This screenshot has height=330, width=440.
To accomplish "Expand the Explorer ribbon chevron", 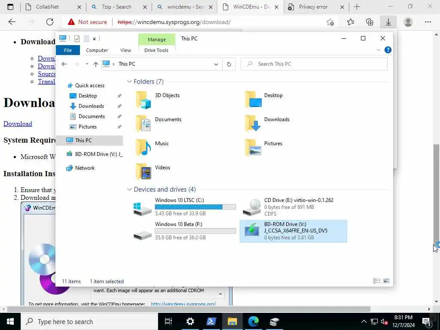I will coord(378,50).
